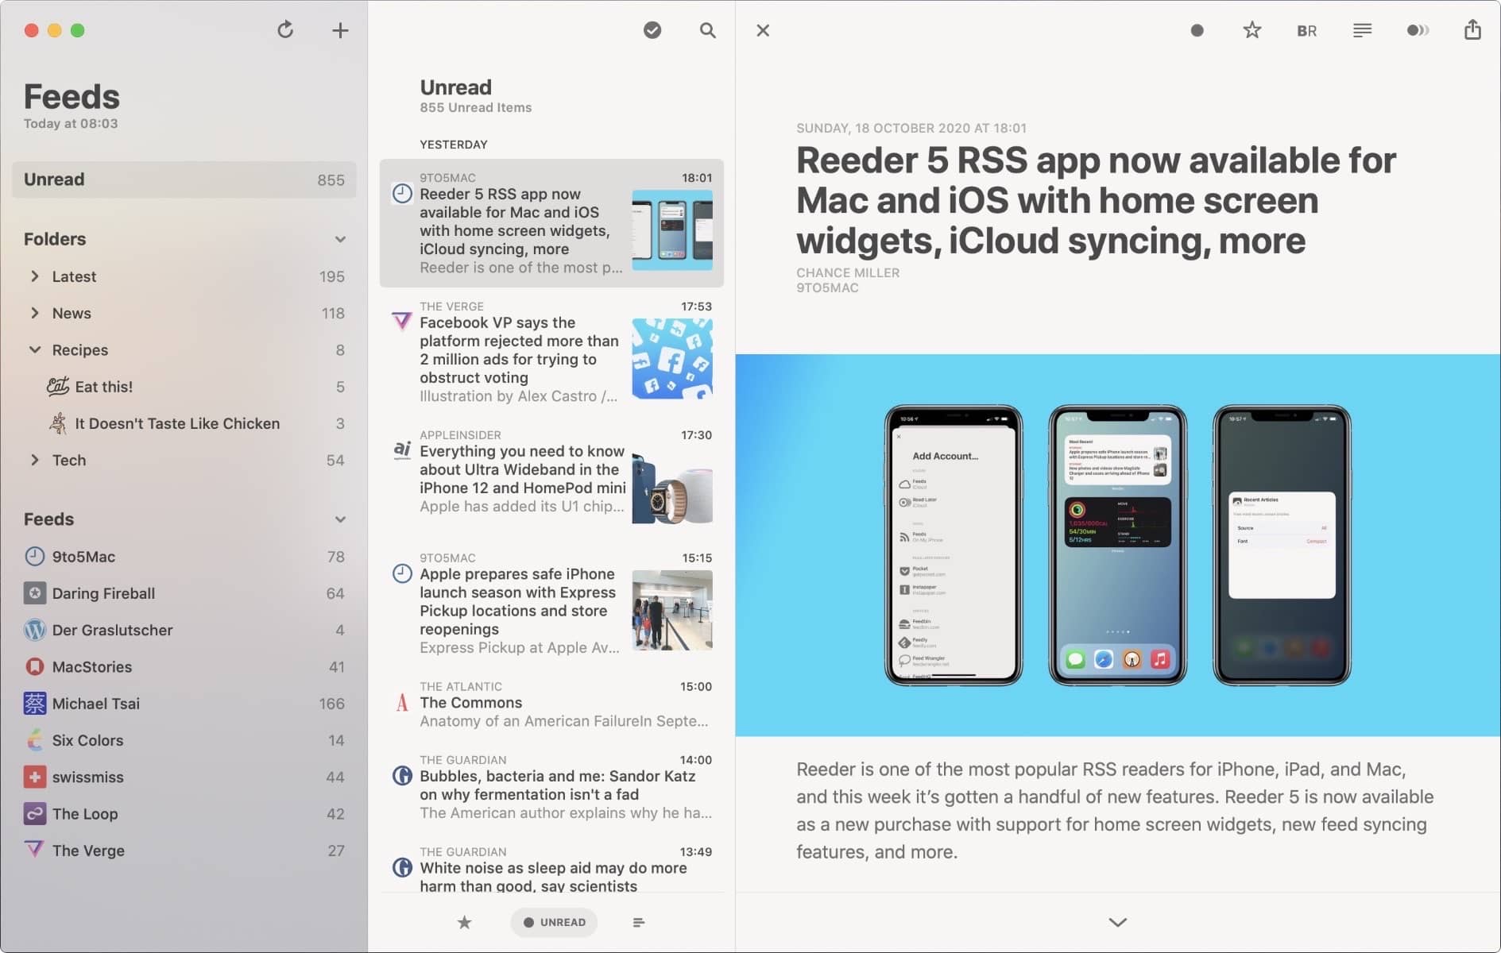Mark all items as read via the checkmark icon
1501x953 pixels.
click(x=652, y=30)
